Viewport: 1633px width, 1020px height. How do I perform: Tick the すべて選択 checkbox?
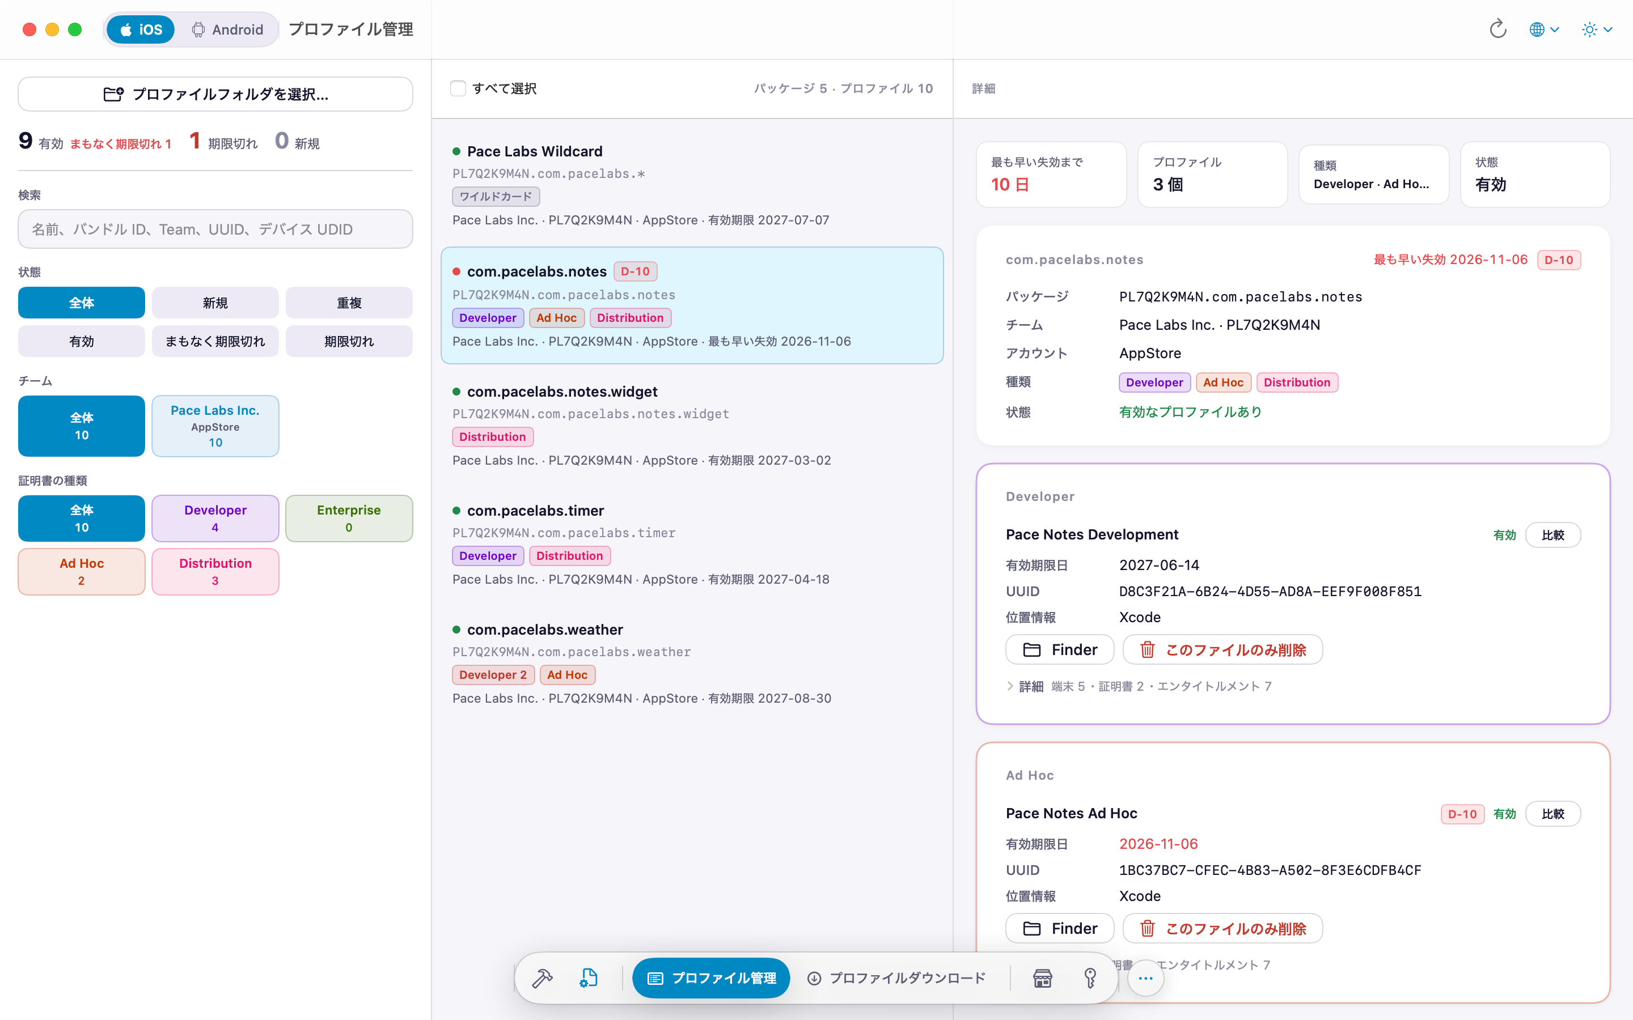click(x=458, y=88)
